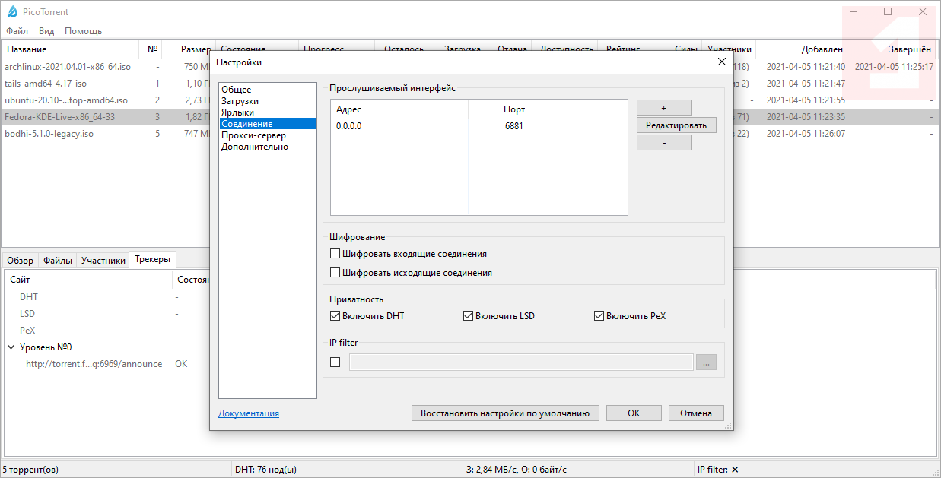Click the Адрес column header
Screen dimensions: 941x478
tap(399, 109)
